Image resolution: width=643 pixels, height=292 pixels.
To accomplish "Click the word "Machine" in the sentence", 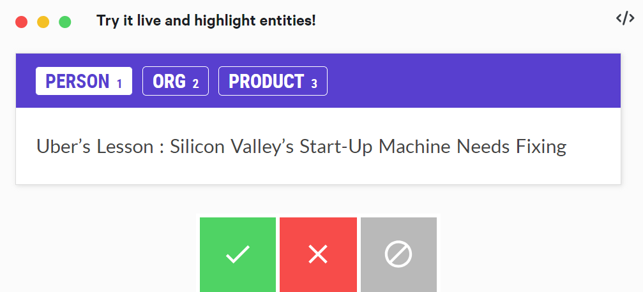I will (414, 147).
